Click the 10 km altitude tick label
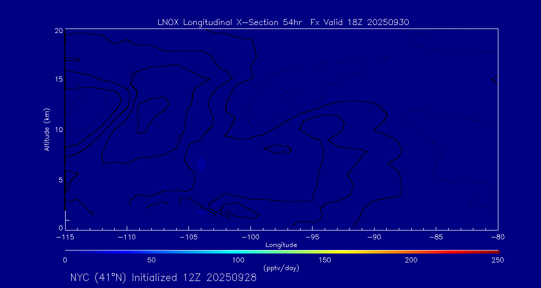 pyautogui.click(x=59, y=130)
